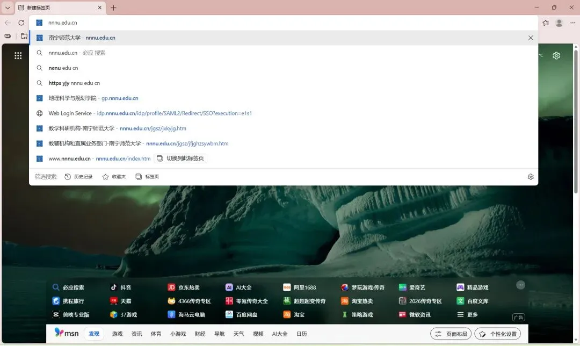Open the browser settings and more menu
580x346 pixels.
[x=572, y=23]
